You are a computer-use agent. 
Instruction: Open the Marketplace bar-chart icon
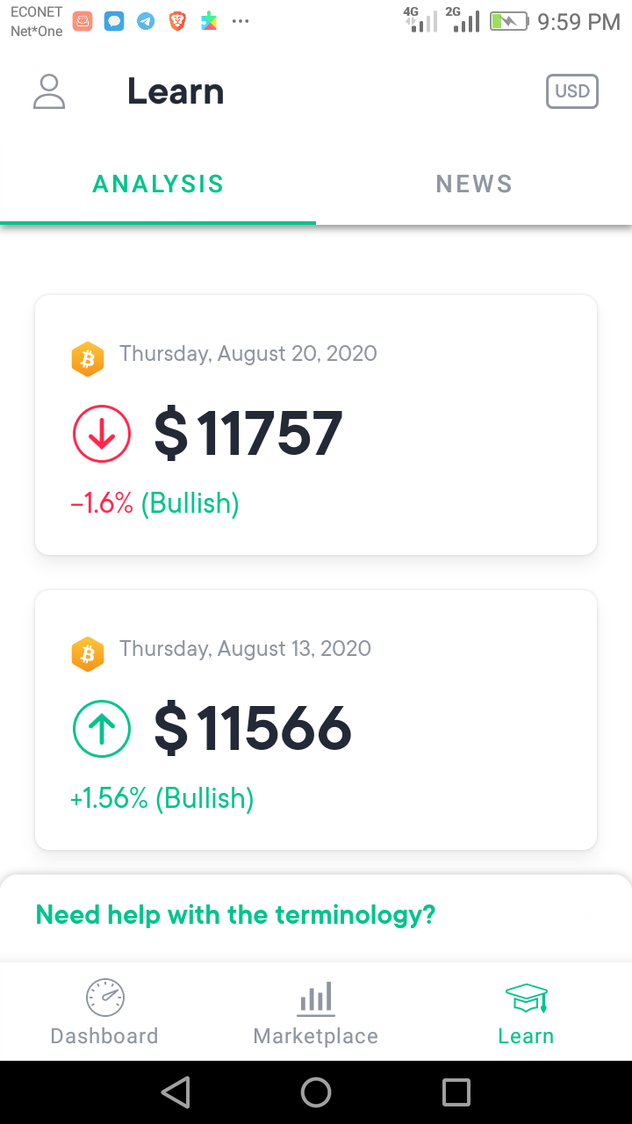tap(316, 998)
